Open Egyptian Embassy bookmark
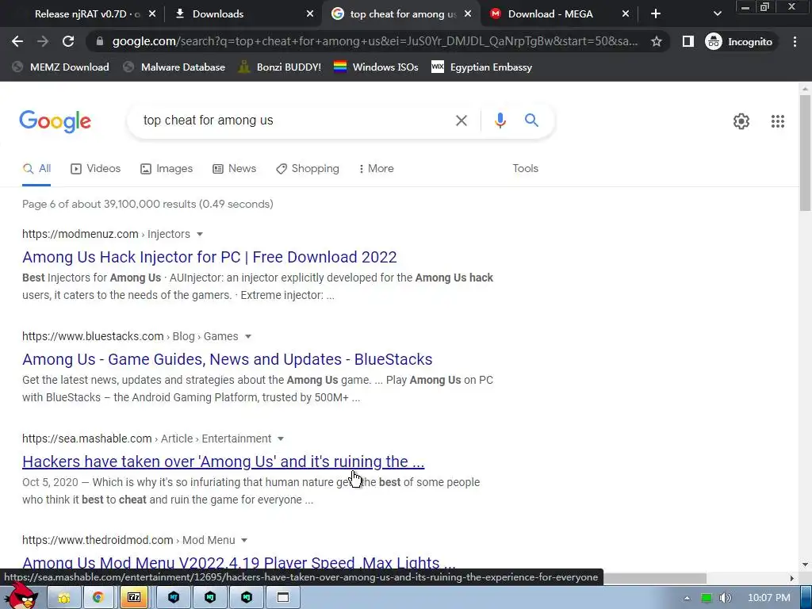Screen dimensions: 812x609 (x=481, y=67)
